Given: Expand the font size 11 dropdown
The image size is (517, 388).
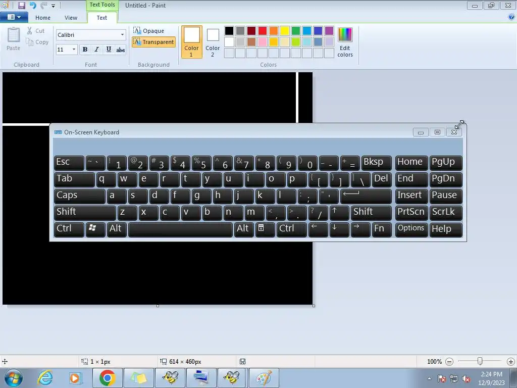Looking at the screenshot, I should pos(74,50).
